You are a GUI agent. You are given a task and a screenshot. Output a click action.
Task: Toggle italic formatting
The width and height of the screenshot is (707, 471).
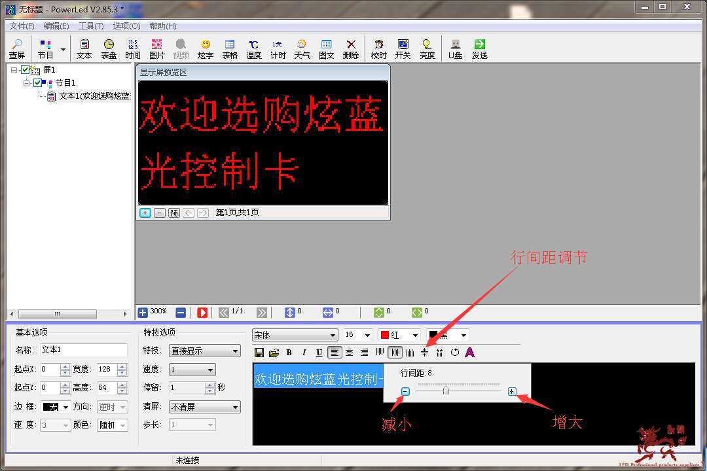click(x=304, y=353)
